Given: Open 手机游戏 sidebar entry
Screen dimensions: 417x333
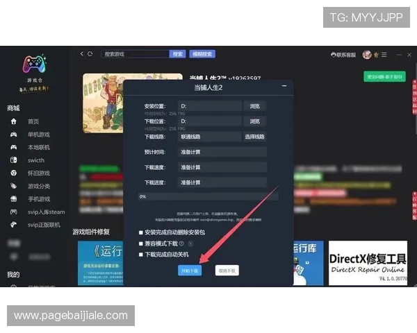Looking at the screenshot, I should (x=39, y=199).
